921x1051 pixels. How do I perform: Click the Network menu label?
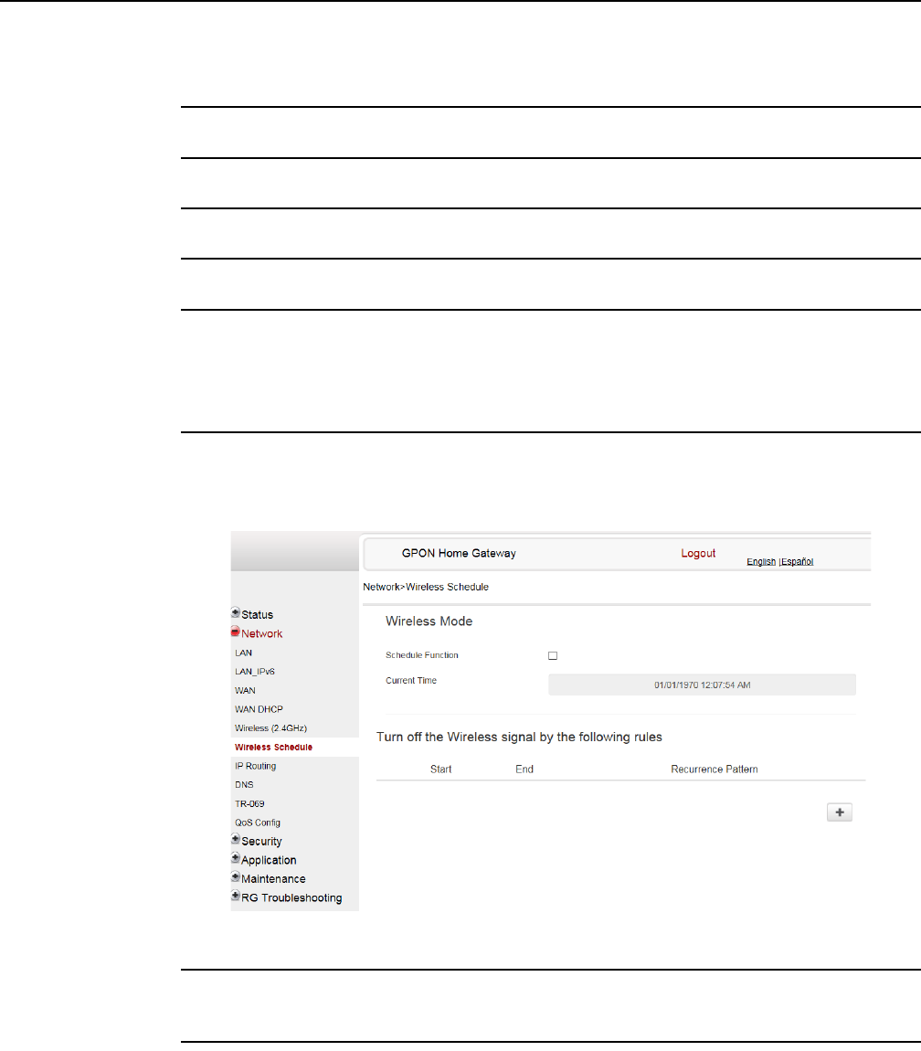click(262, 633)
